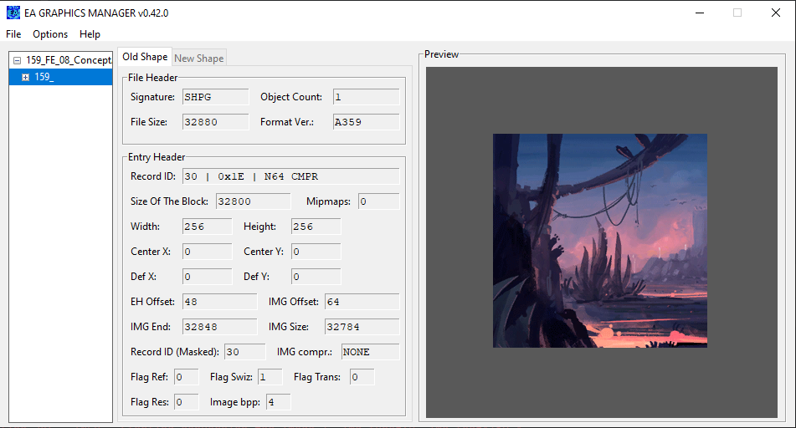This screenshot has height=428, width=796.
Task: Click the IMG End field showing 32848
Action: pyautogui.click(x=220, y=327)
